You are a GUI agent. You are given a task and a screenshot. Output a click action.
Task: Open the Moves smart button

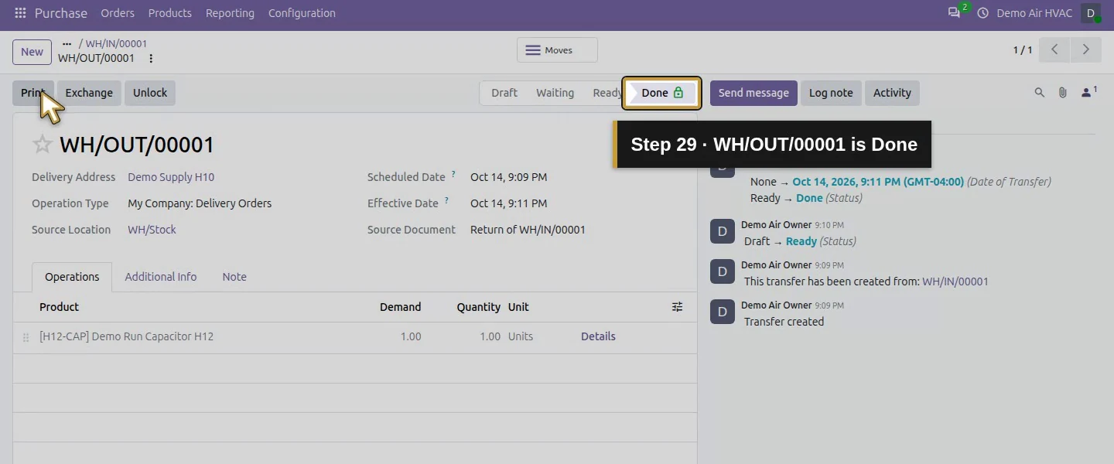click(557, 50)
